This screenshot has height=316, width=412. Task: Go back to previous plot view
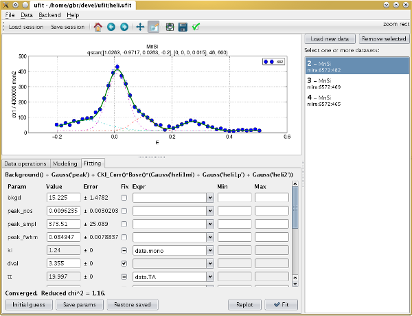coord(111,27)
